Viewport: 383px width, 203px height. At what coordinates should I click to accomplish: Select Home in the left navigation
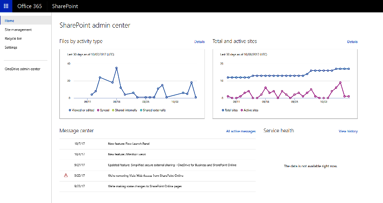[9, 21]
